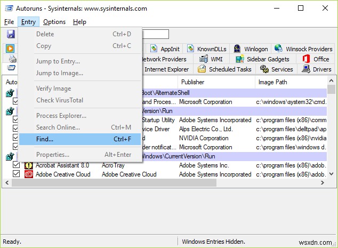Uncheck the Acrobat Assistant 8.0 checkbox
The height and width of the screenshot is (248, 338).
(17, 165)
